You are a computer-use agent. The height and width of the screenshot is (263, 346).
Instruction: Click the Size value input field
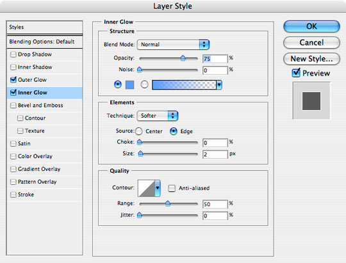click(x=215, y=154)
